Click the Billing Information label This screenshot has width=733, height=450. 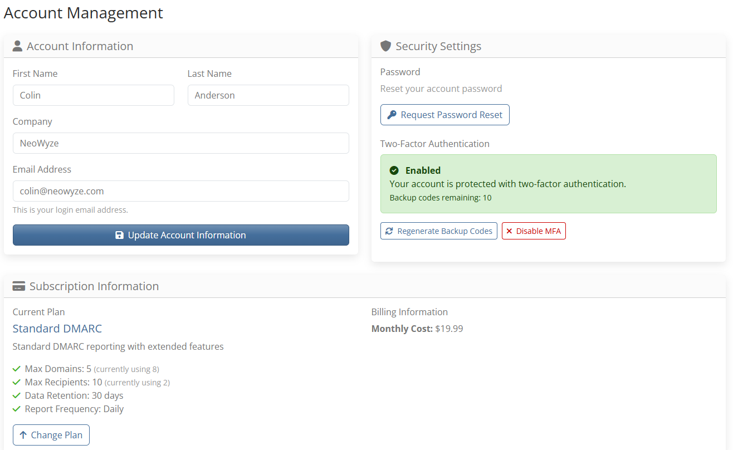pyautogui.click(x=409, y=312)
